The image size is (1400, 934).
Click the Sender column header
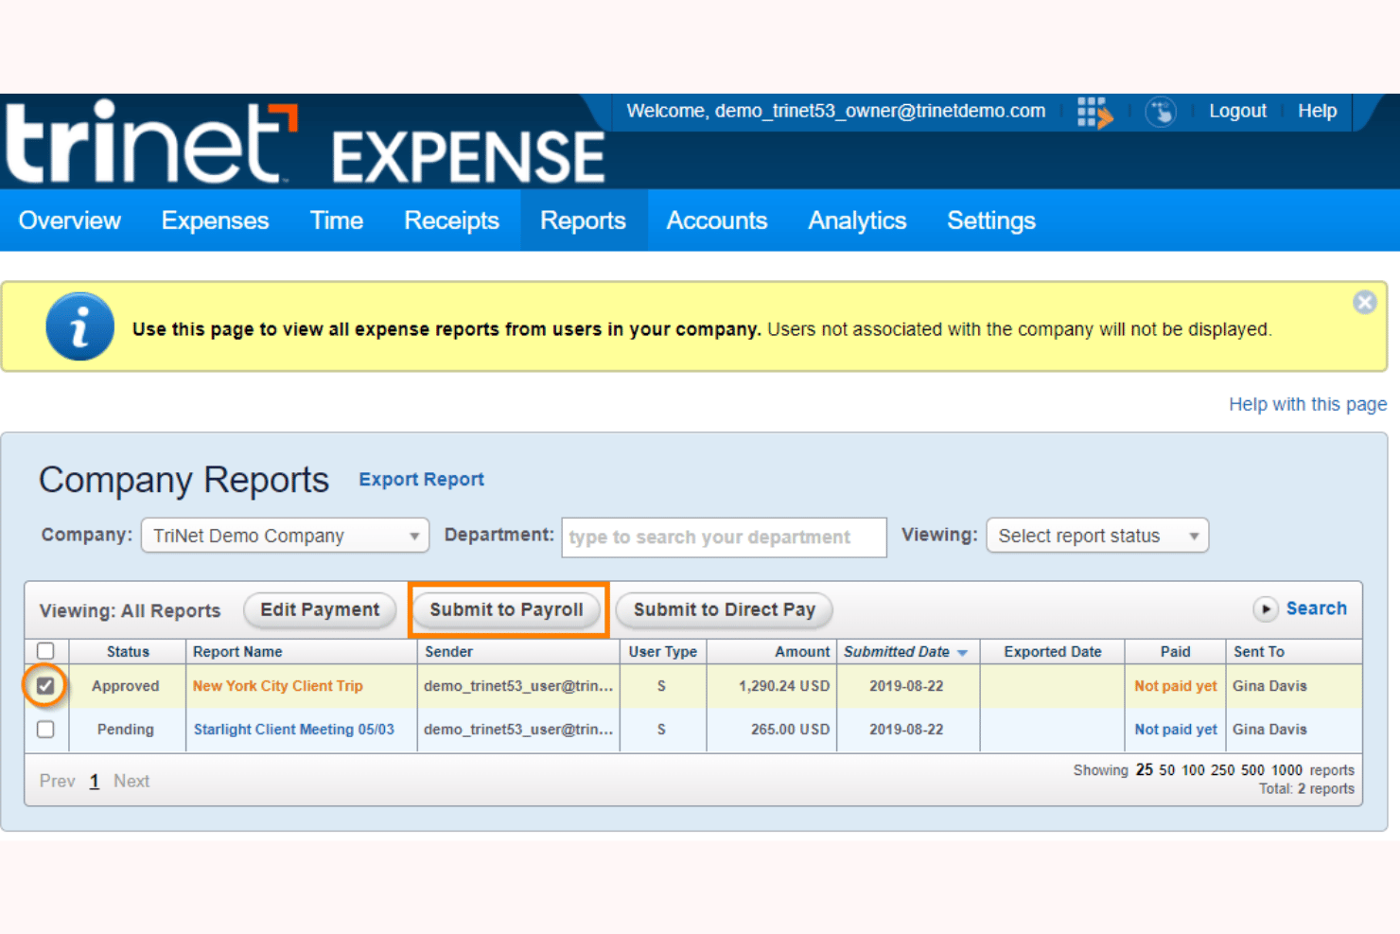448,652
